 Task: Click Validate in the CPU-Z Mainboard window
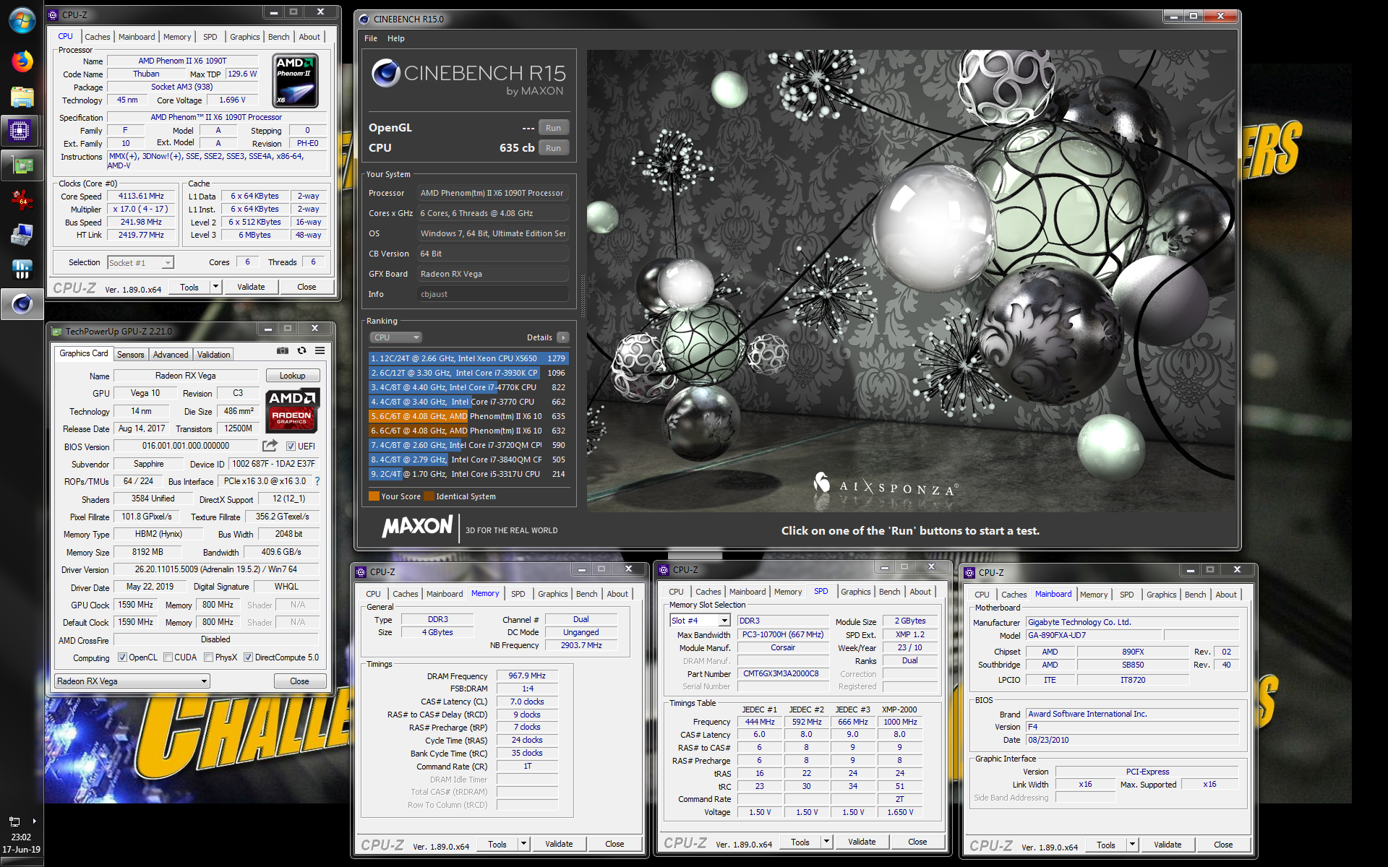pyautogui.click(x=1168, y=845)
